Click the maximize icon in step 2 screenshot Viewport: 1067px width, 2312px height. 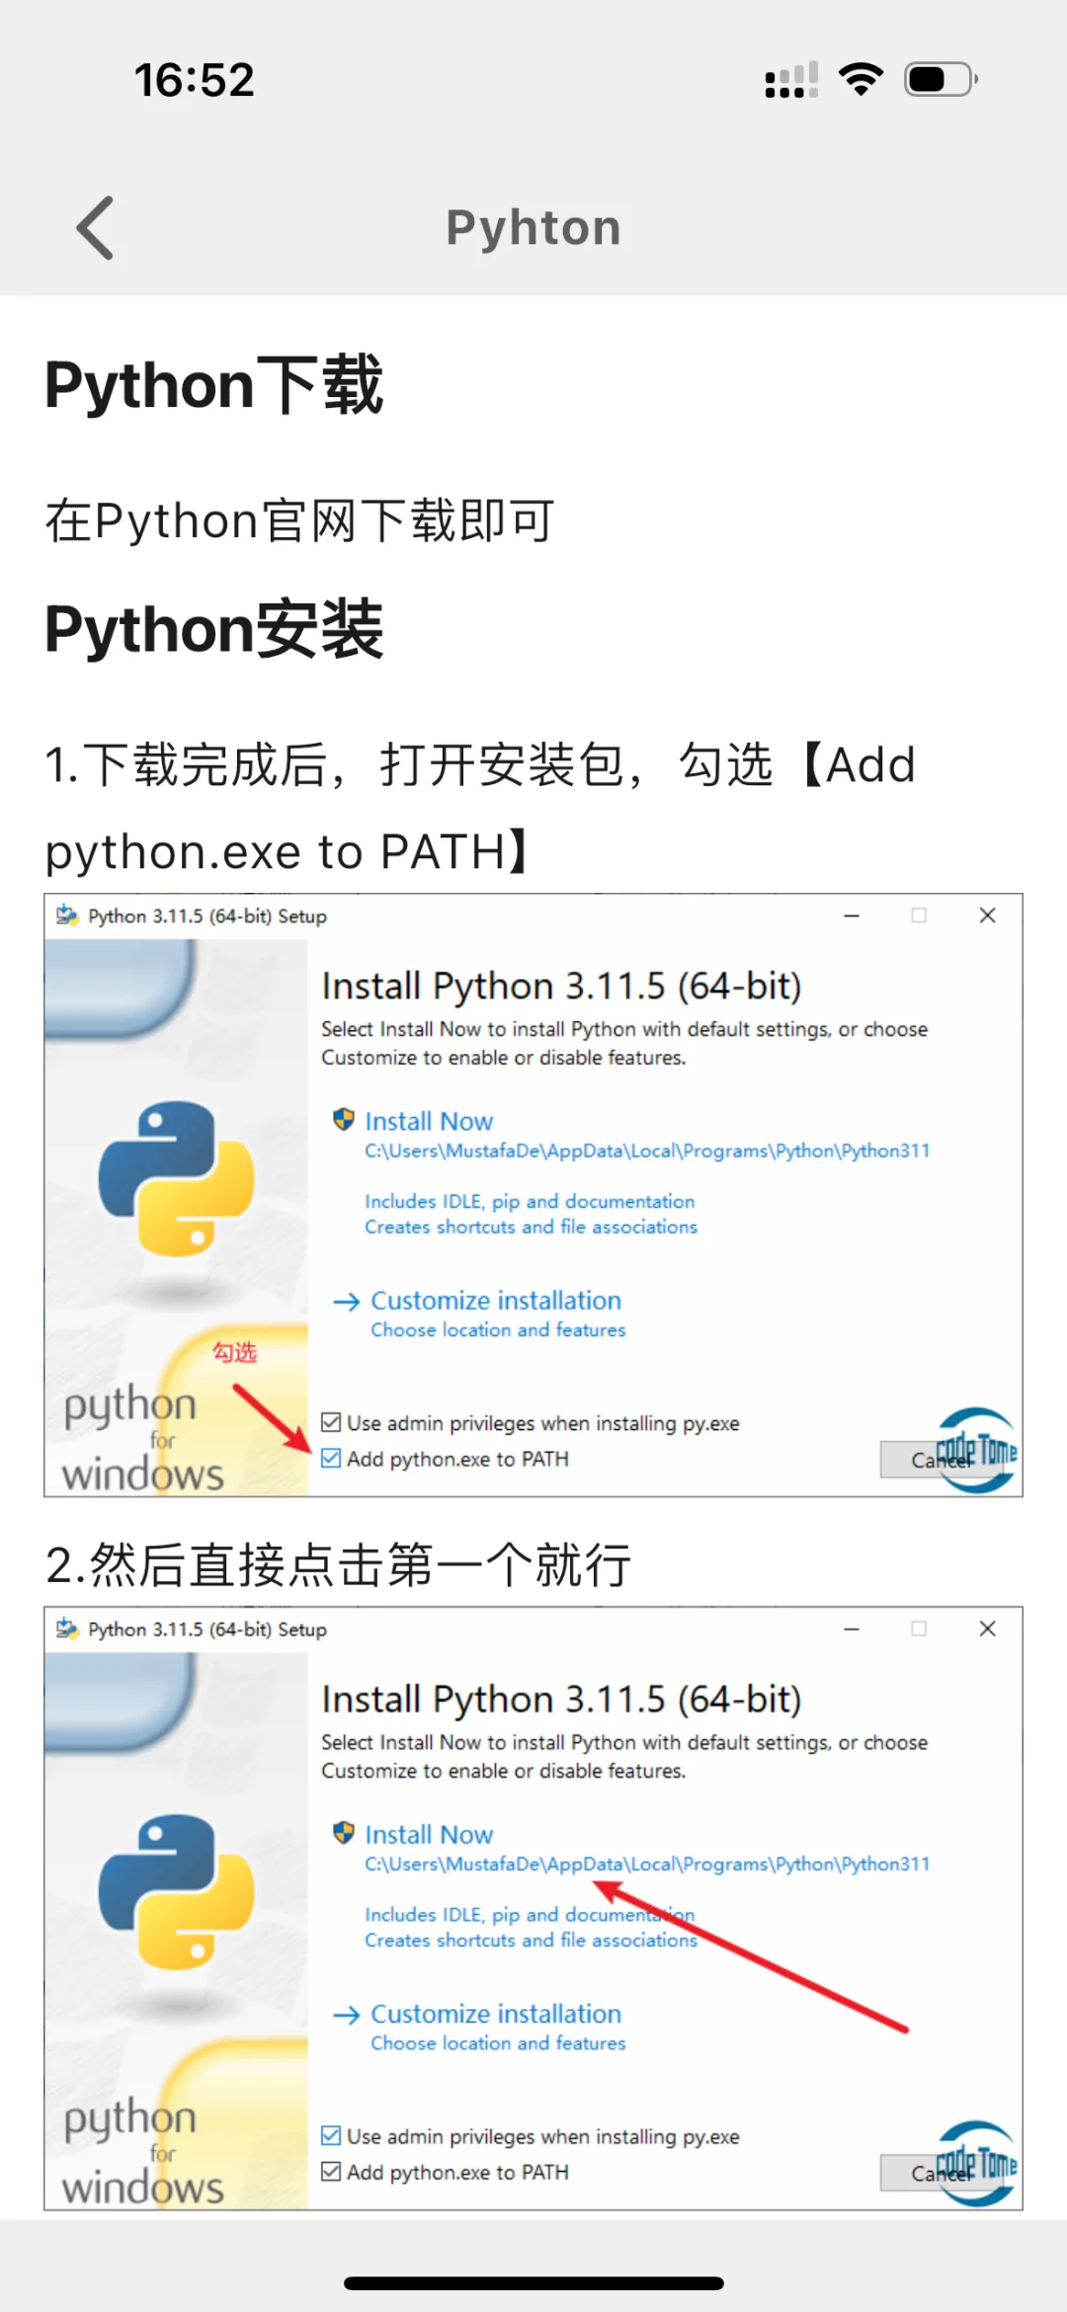pos(919,1629)
